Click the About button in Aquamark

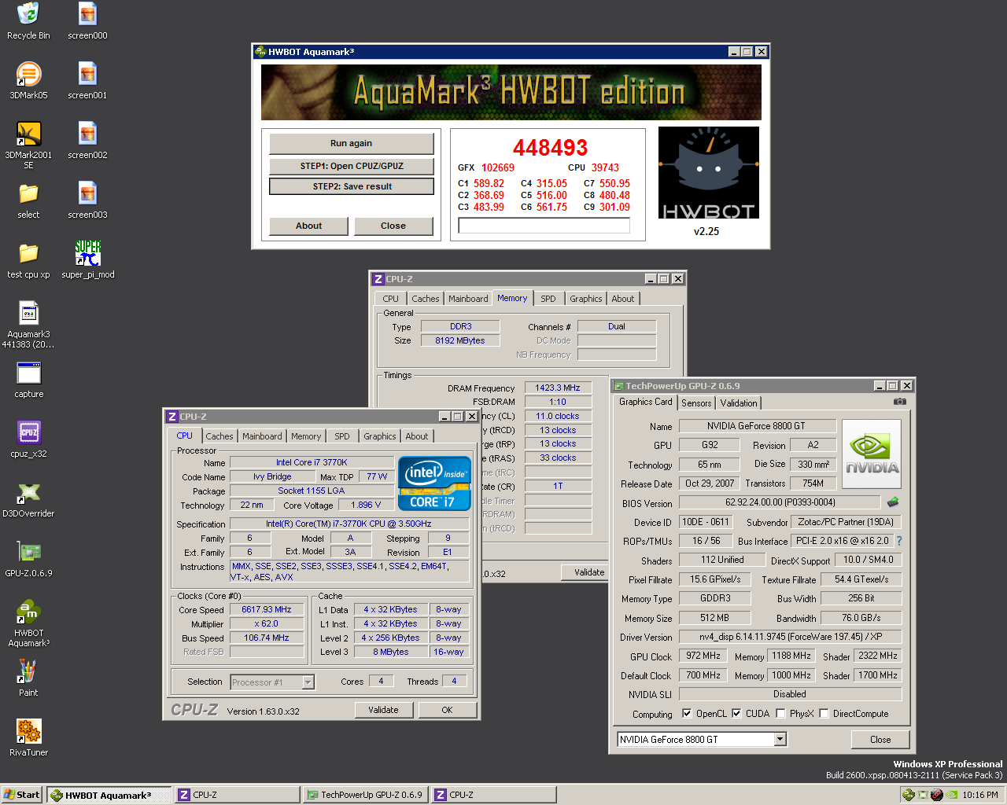pos(308,226)
